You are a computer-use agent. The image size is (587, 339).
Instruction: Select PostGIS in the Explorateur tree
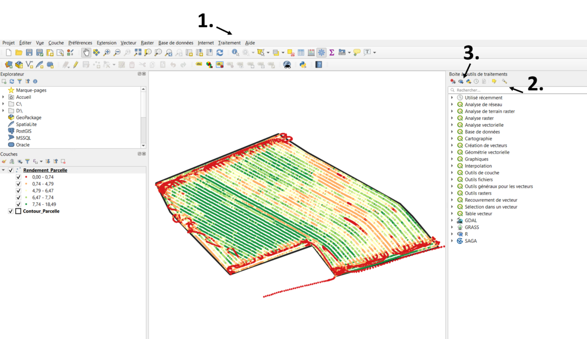(24, 131)
